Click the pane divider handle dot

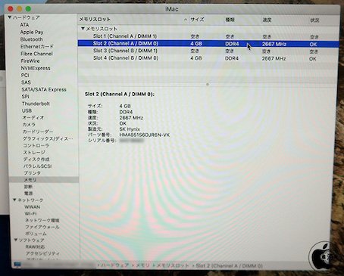208,85
